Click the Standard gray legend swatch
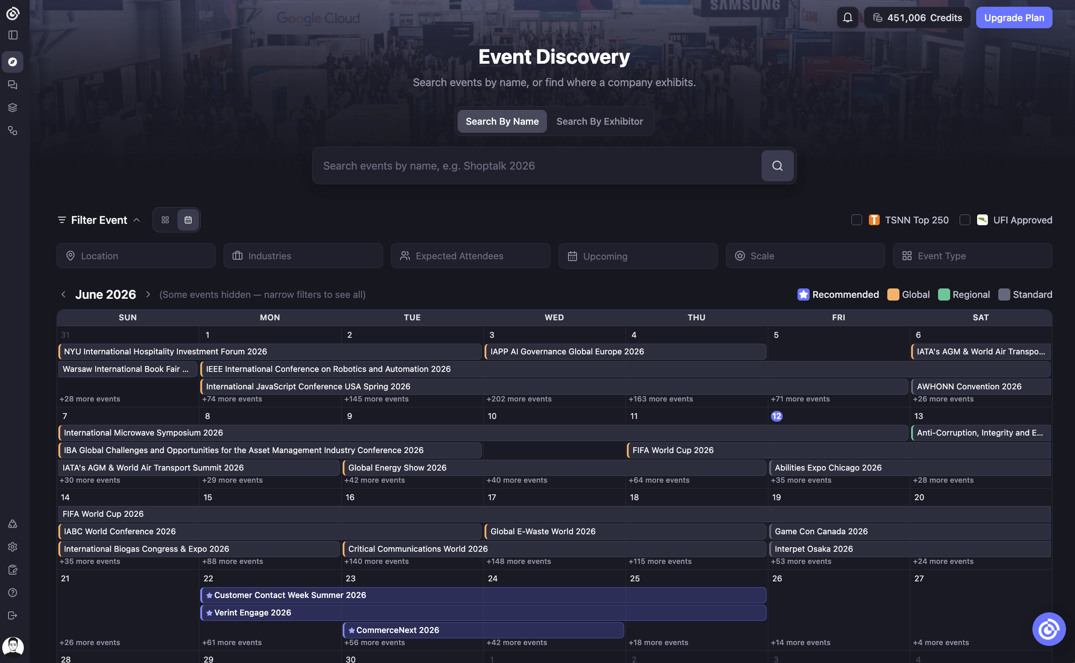 (1004, 294)
